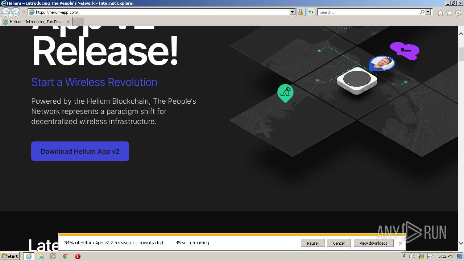Click the page scrollbar down arrow
Viewport: 464px width, 261px height.
(461, 243)
